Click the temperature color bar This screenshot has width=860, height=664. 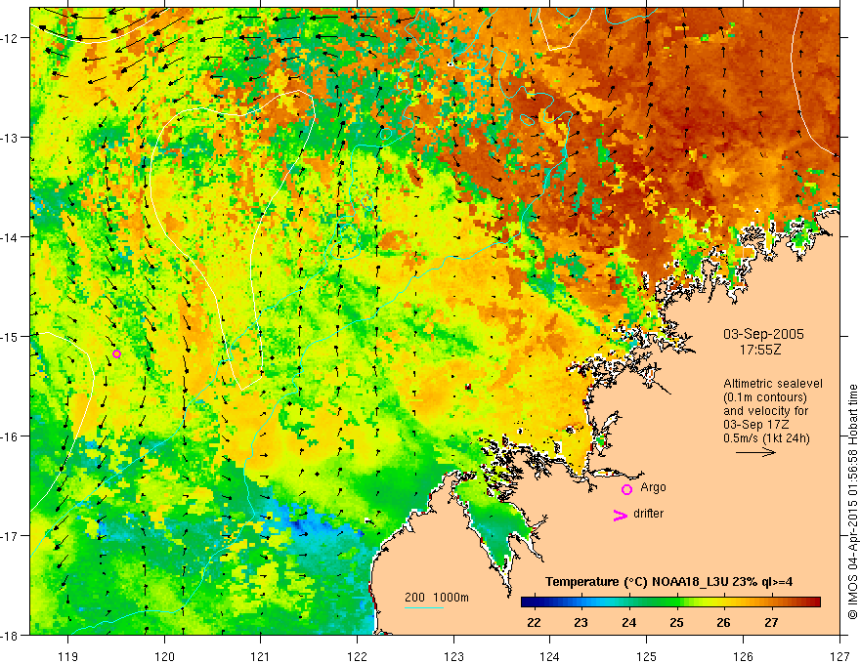coord(670,602)
